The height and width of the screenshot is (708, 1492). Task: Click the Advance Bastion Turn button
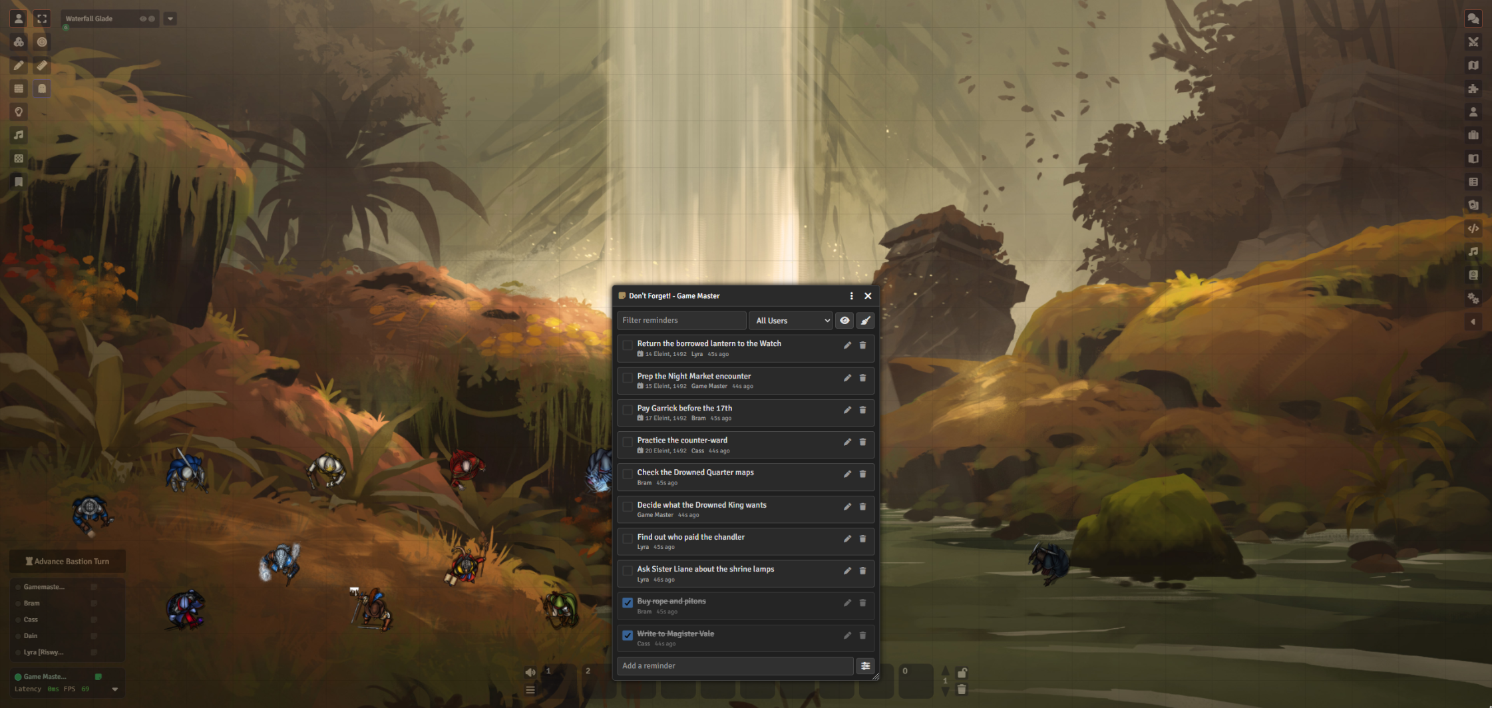[x=67, y=562]
